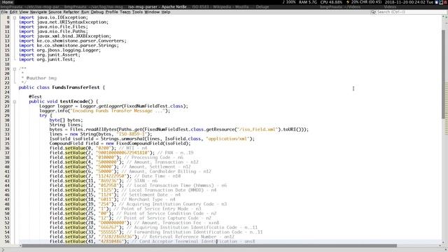Screen dimensions: 448x252
Task: Click the editor vertical scrollbar thumb
Action: click(x=443, y=74)
